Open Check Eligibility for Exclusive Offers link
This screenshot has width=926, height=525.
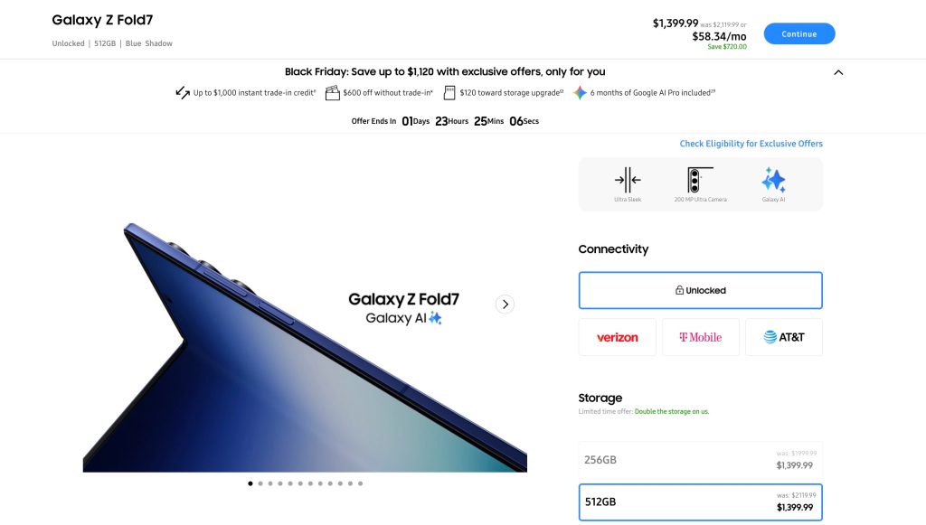(751, 144)
